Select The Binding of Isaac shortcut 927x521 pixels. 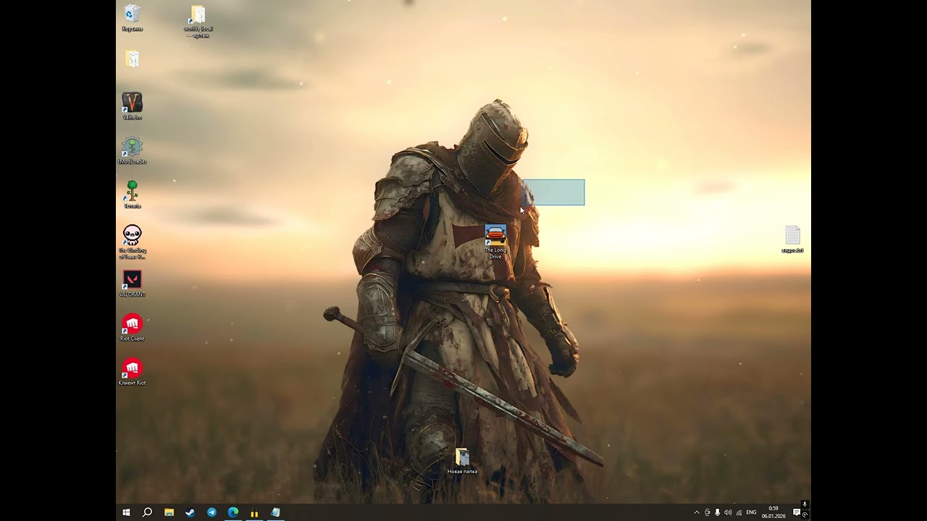132,242
